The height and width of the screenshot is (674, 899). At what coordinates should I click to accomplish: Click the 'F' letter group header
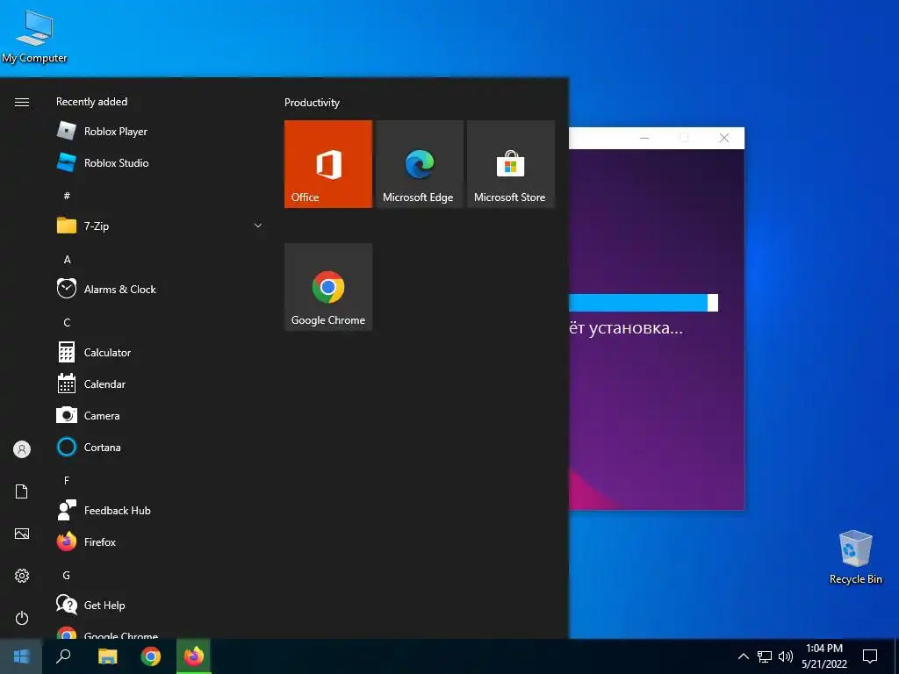pos(67,480)
